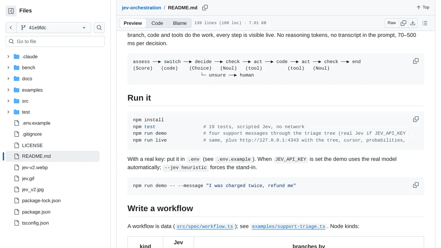Click the "npm run live" code line
Screen dimensions: 441x248
coord(150,140)
